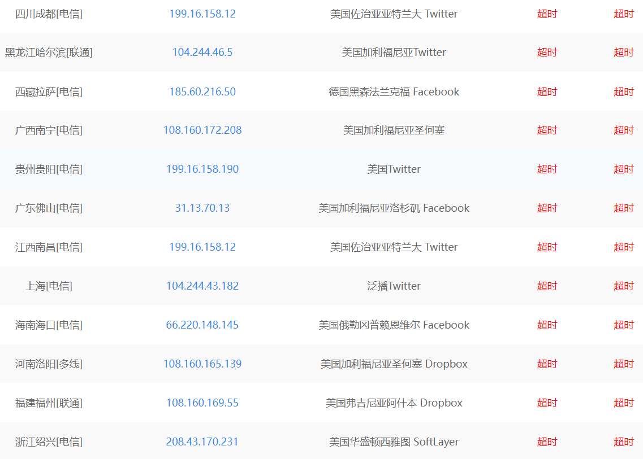This screenshot has width=643, height=459.
Task: Open the 208.43.170.231 IP link
Action: pyautogui.click(x=202, y=442)
